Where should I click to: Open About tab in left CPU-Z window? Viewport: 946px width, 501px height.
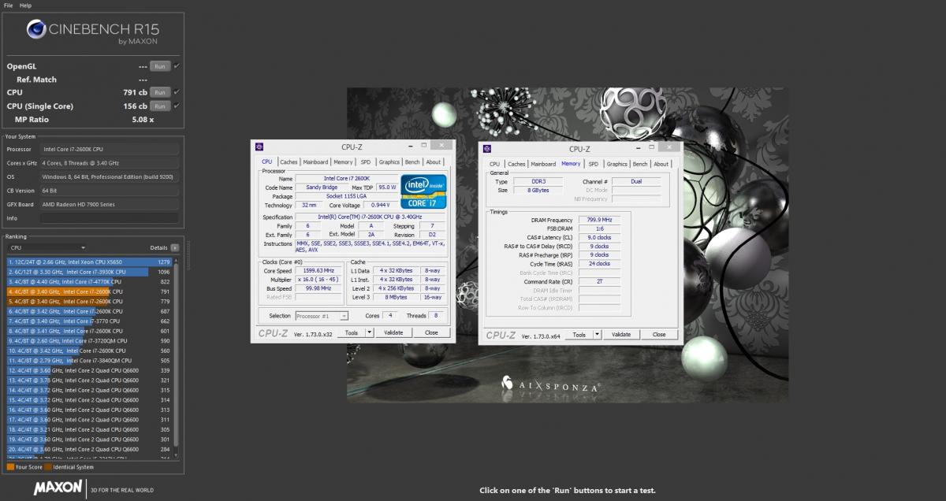point(433,162)
